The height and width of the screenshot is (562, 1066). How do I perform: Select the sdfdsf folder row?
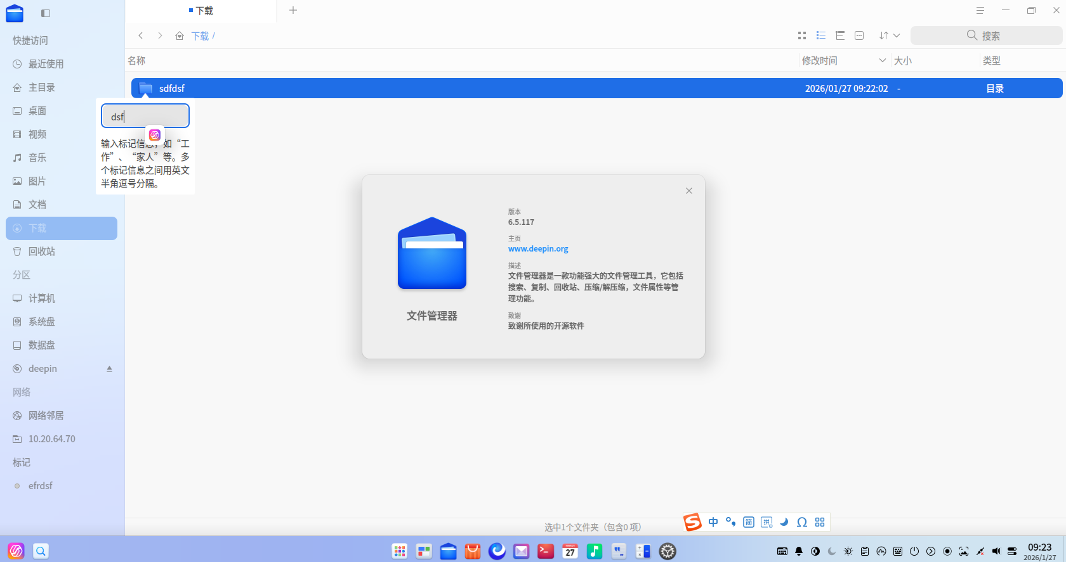pos(596,89)
